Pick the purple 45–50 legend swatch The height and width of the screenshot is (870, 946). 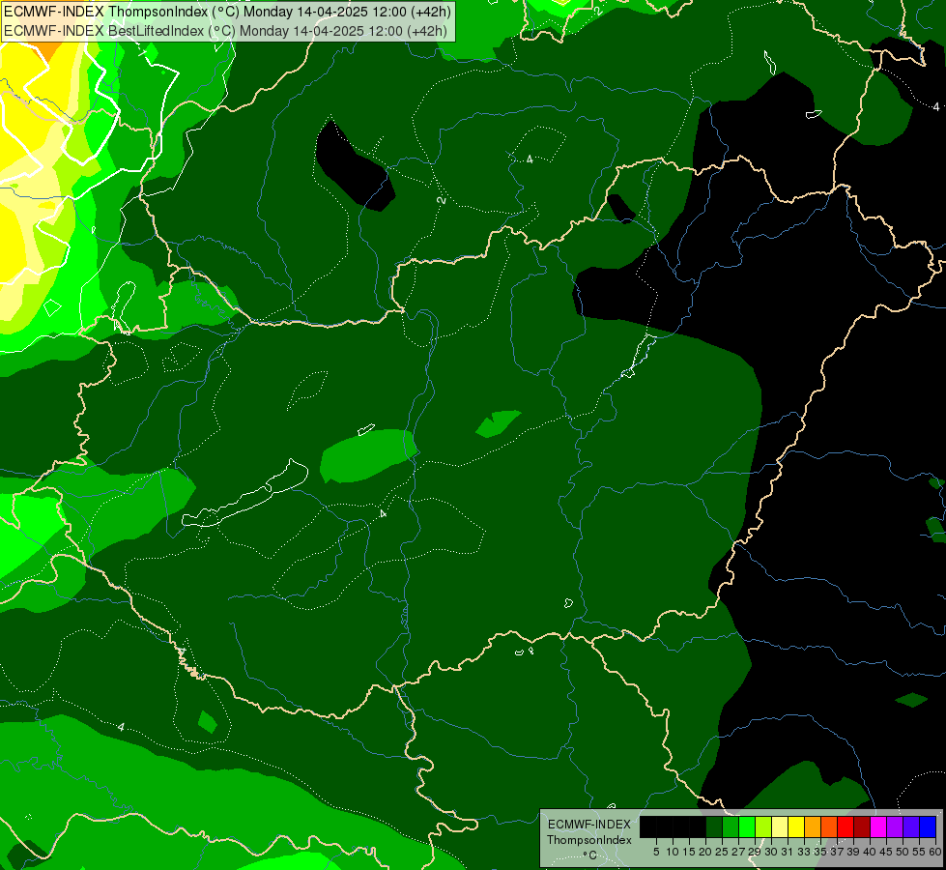[895, 826]
